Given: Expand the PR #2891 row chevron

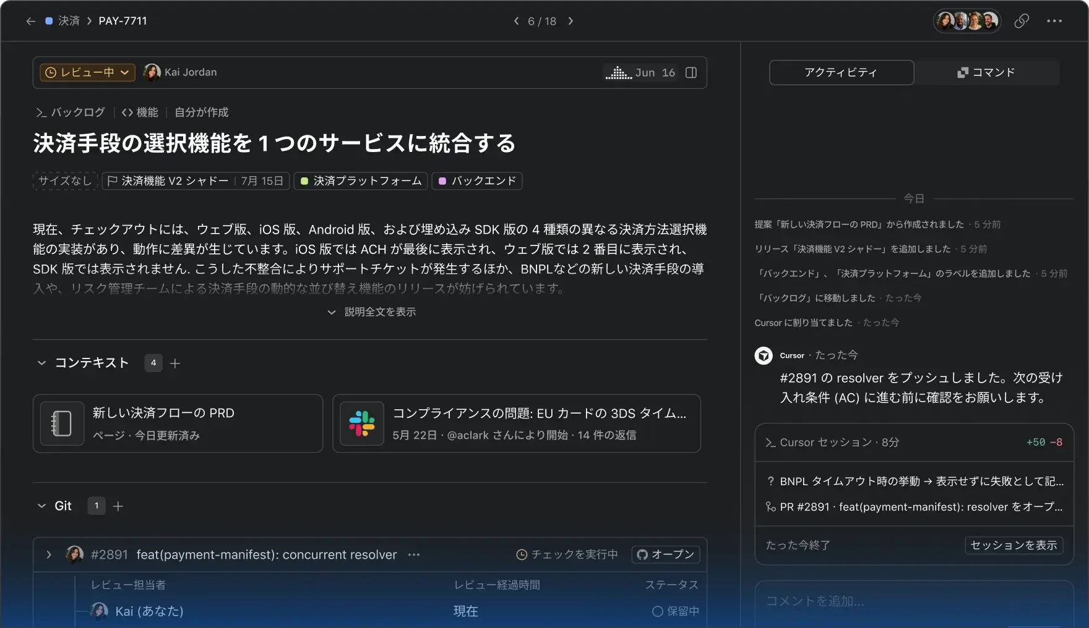Looking at the screenshot, I should click(49, 554).
